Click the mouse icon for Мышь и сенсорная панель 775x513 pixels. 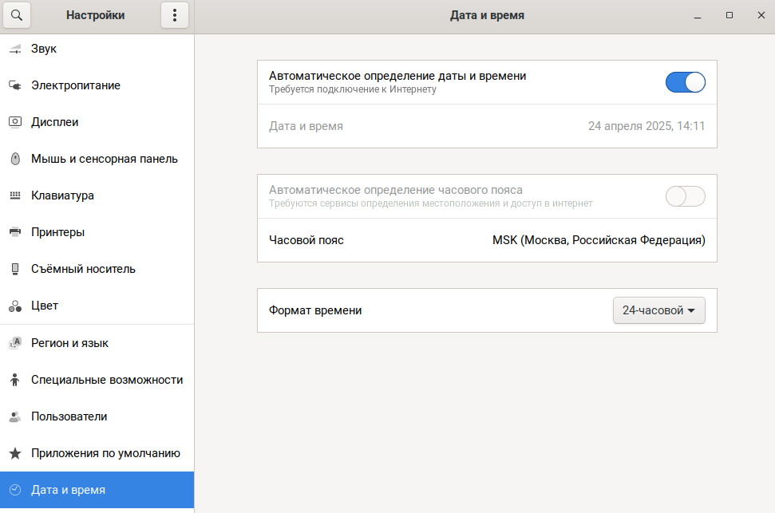coord(15,159)
